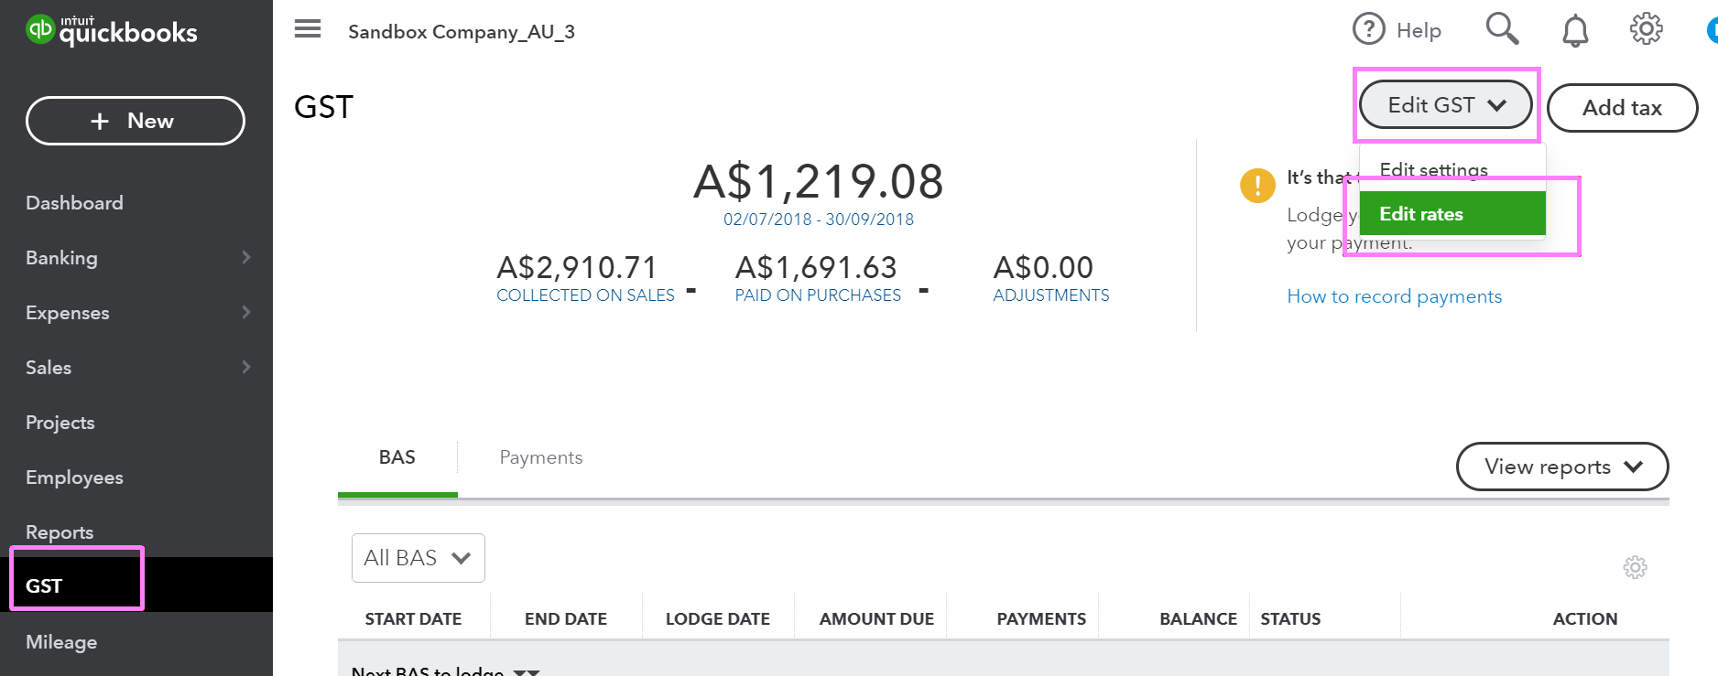This screenshot has width=1718, height=676.
Task: Click the Sandbox Company_AU_3 name
Action: [x=462, y=32]
